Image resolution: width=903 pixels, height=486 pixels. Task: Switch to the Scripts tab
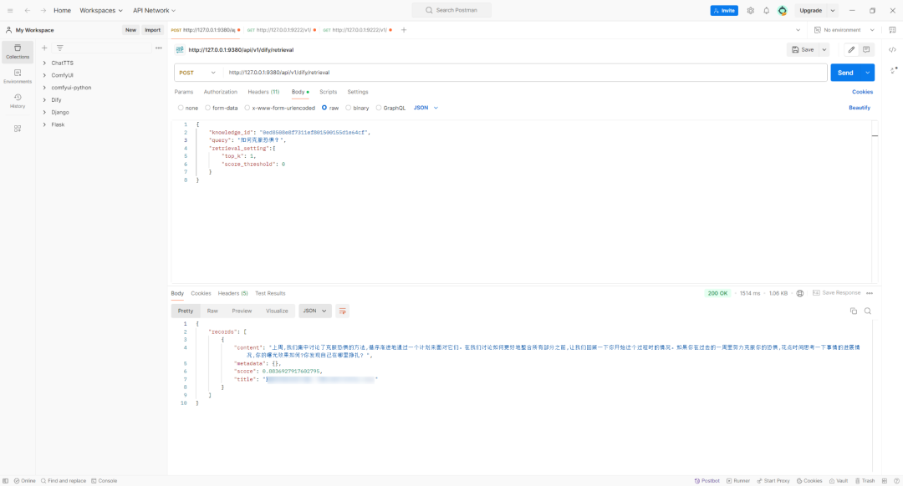[x=329, y=92]
